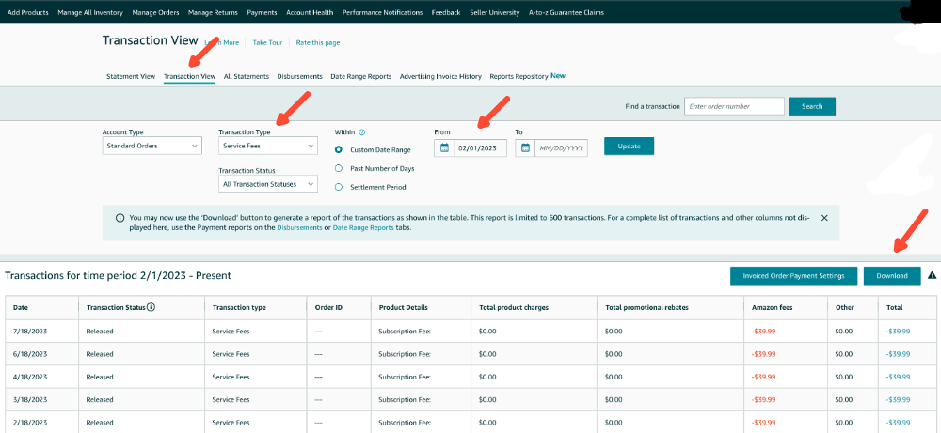
Task: Open Date Range Reports tab
Action: [361, 77]
